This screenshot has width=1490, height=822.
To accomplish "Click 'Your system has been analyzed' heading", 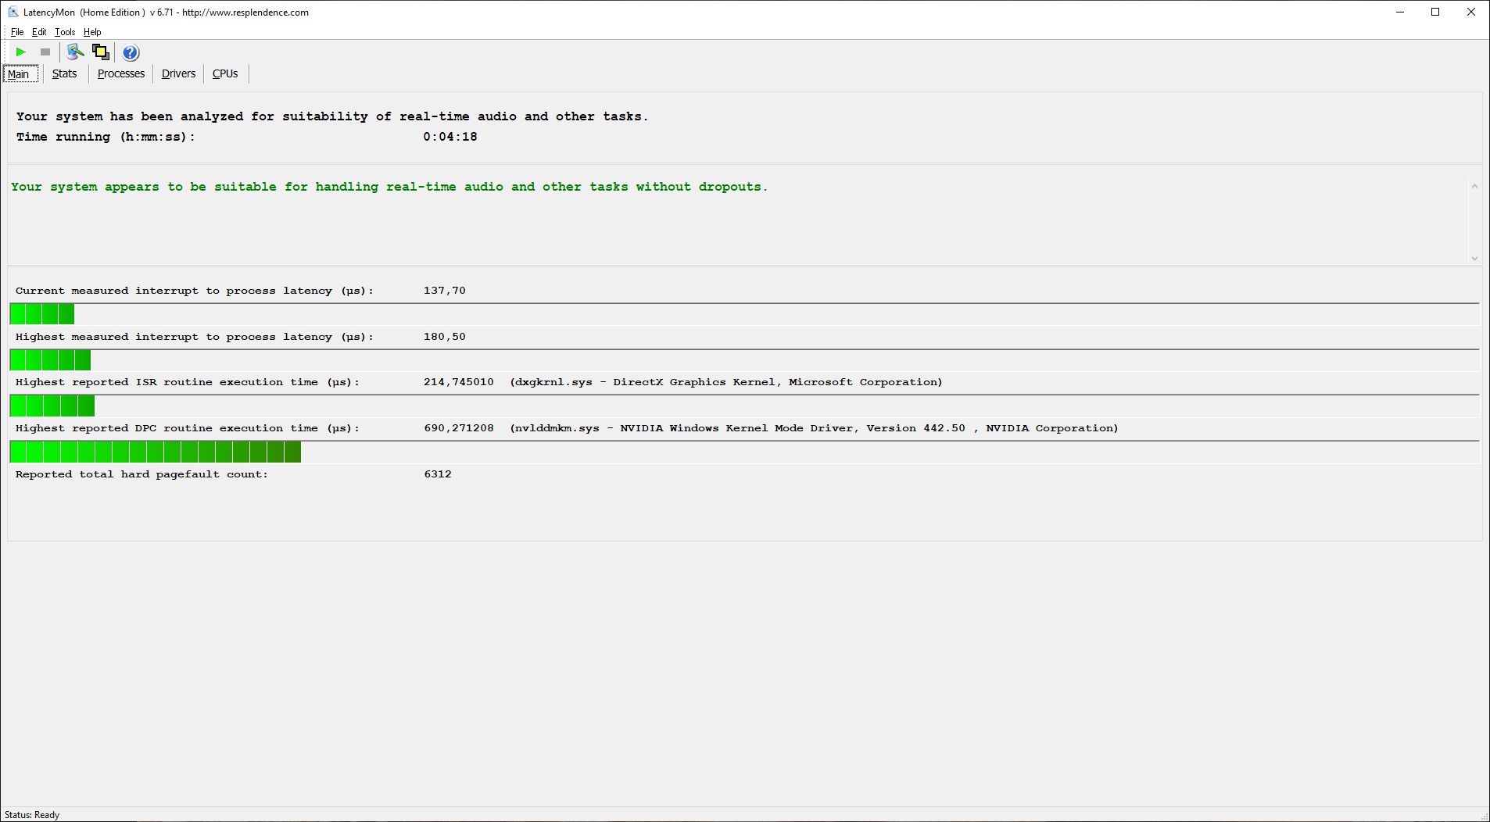I will click(332, 116).
